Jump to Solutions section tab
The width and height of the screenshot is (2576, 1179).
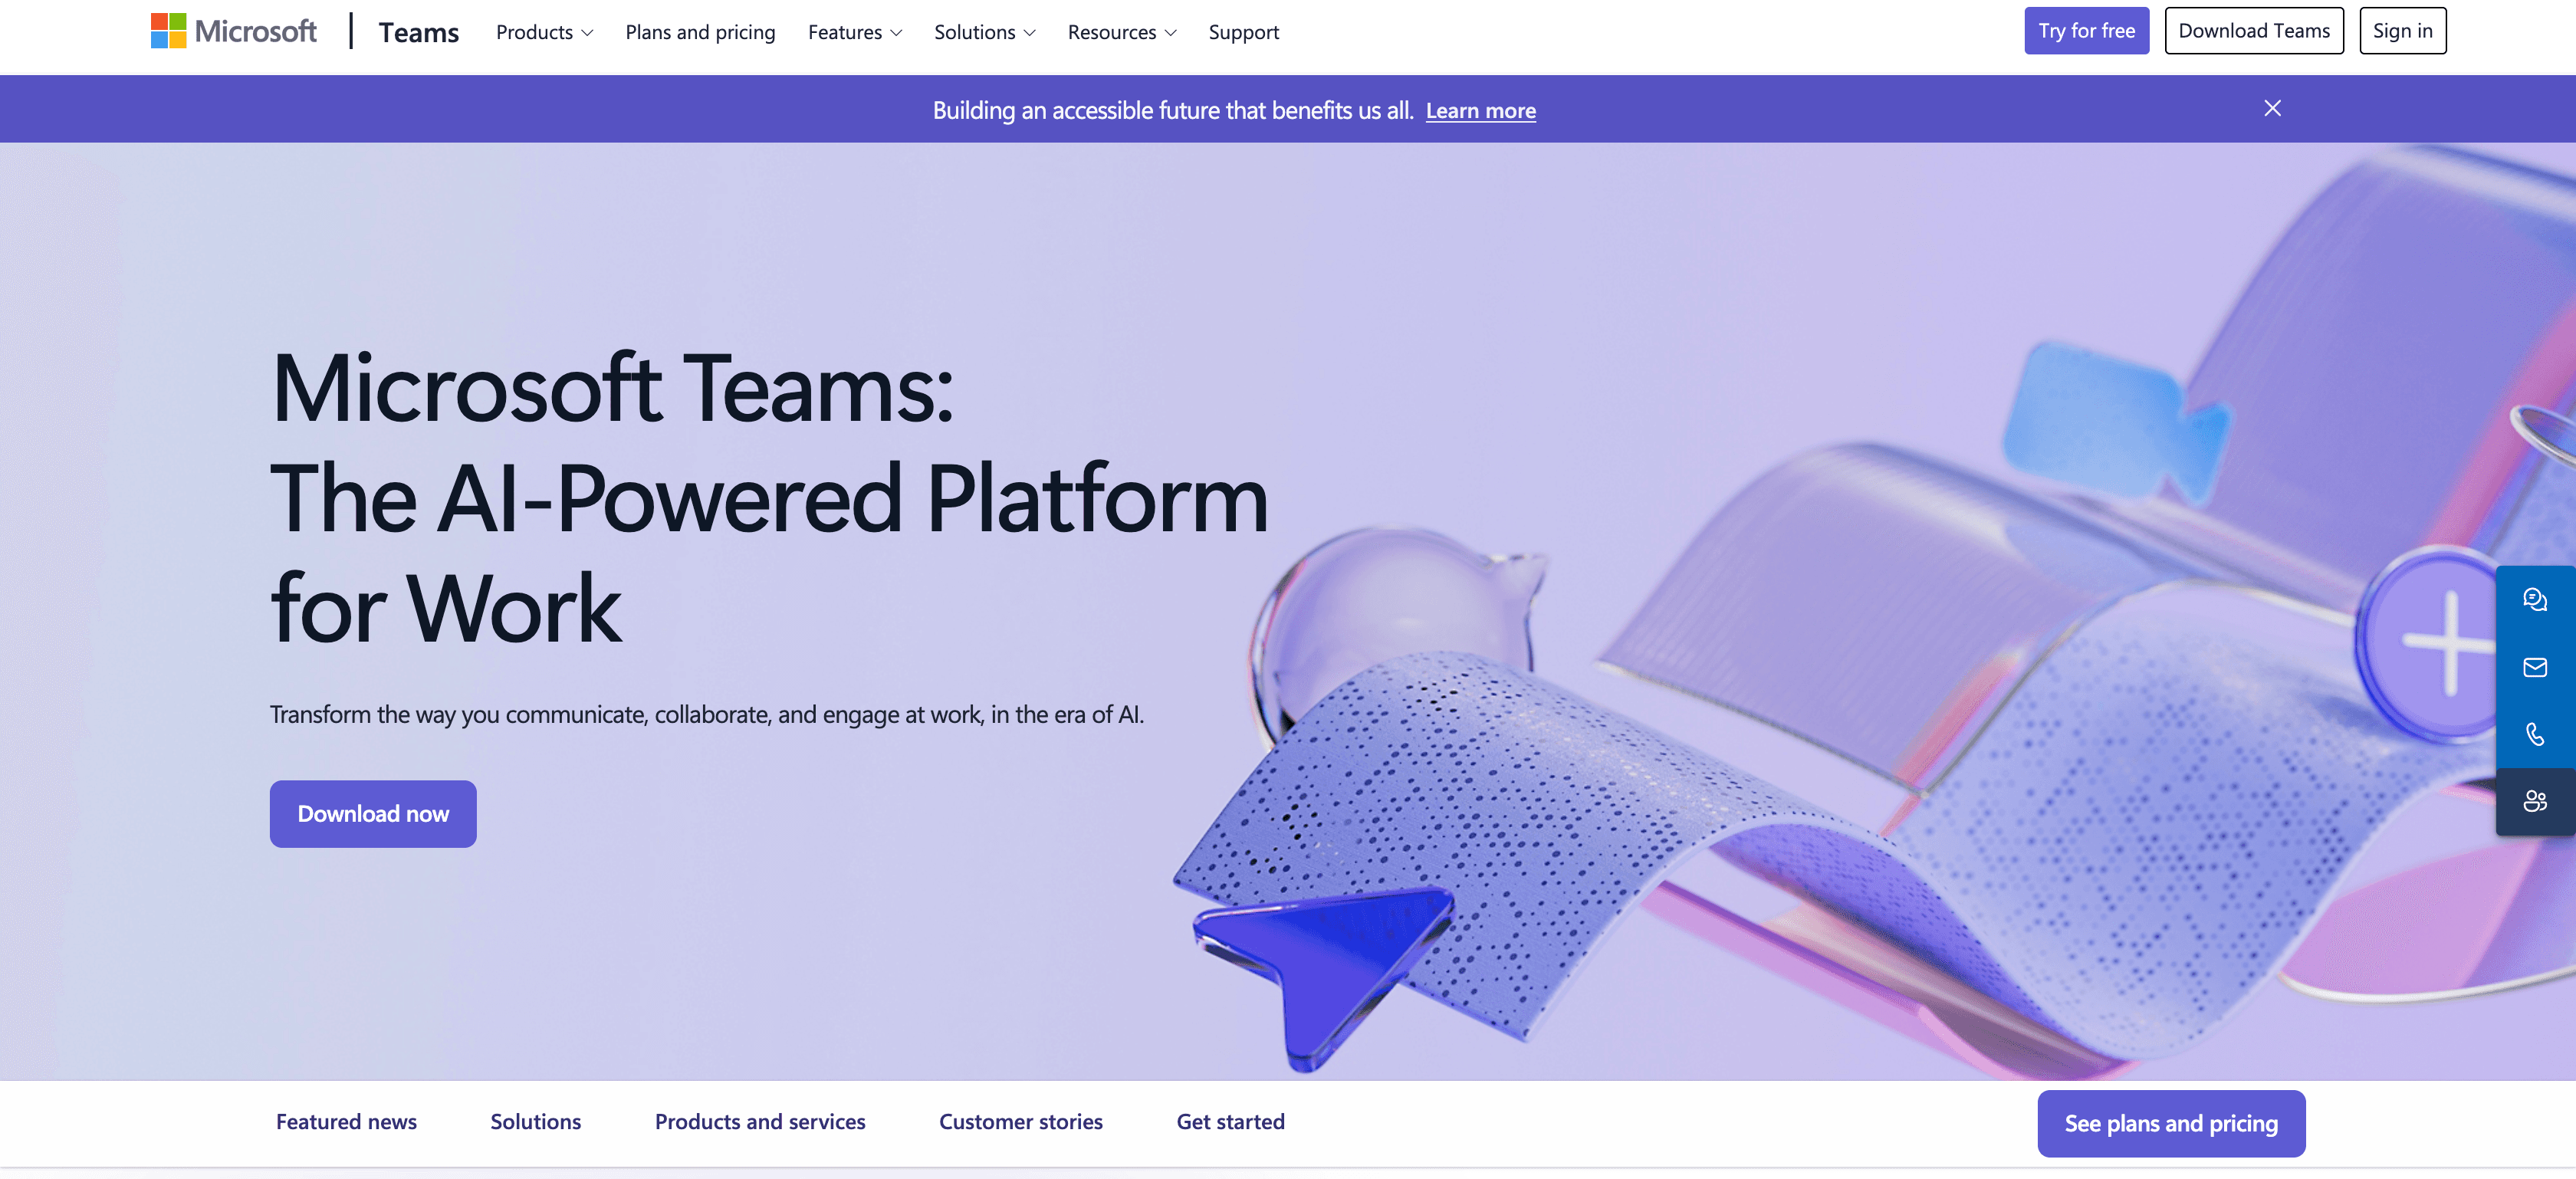[x=535, y=1122]
